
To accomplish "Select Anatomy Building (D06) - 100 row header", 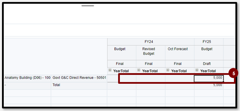I will pos(28,78).
